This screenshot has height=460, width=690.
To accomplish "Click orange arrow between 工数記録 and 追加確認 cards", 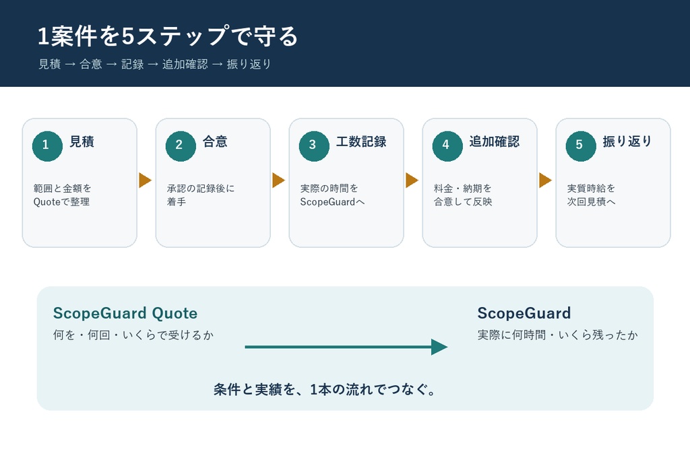I will (x=412, y=180).
